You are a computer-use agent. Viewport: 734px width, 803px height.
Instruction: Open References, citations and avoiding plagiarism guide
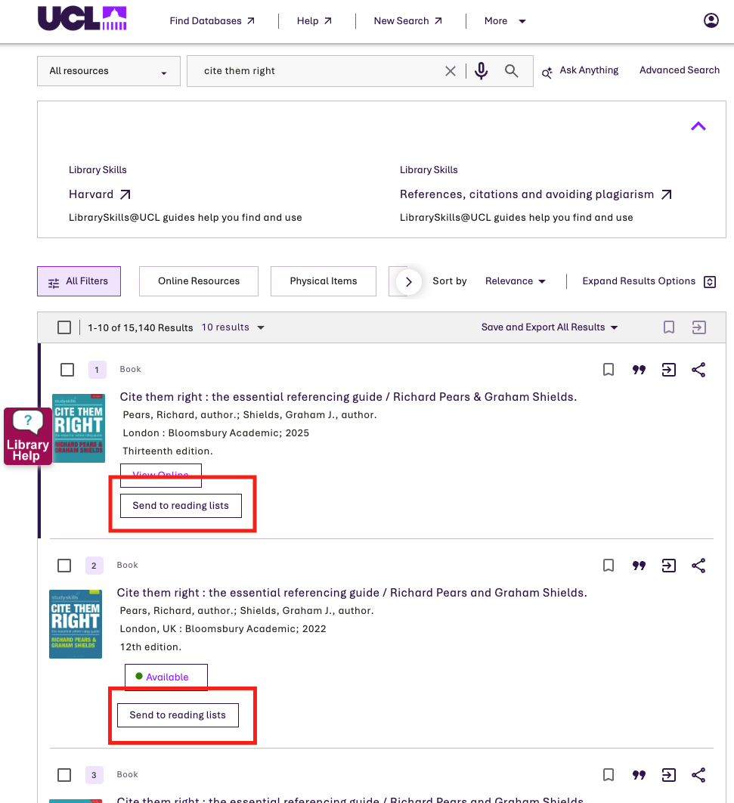click(x=535, y=194)
